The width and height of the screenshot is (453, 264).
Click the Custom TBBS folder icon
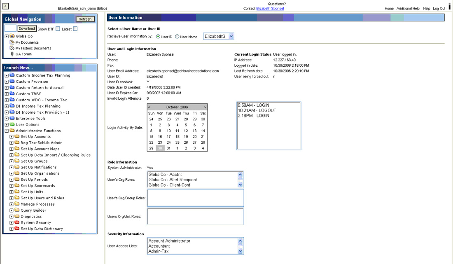(x=12, y=93)
